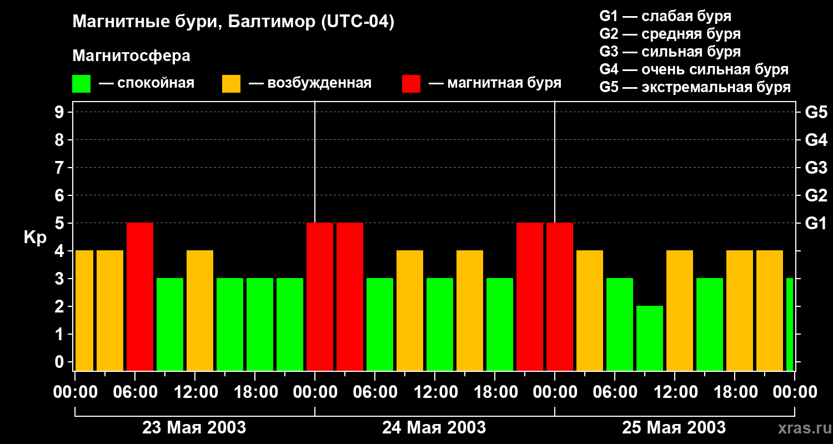
Task: Click the green 'спокойная' legend swatch
Action: pos(81,84)
